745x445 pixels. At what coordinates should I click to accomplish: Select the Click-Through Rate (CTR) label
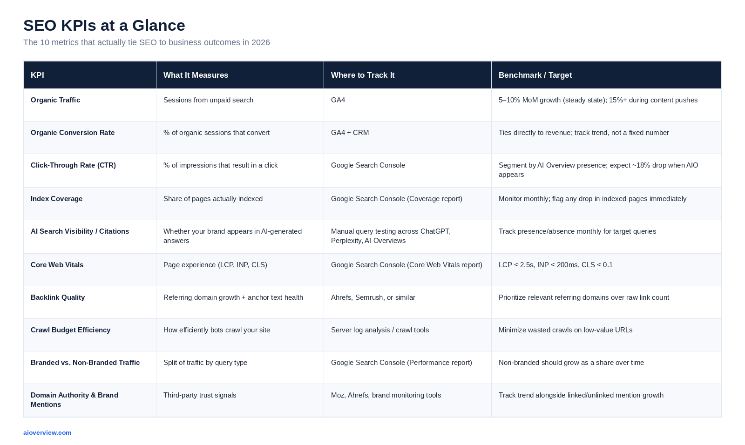point(73,165)
